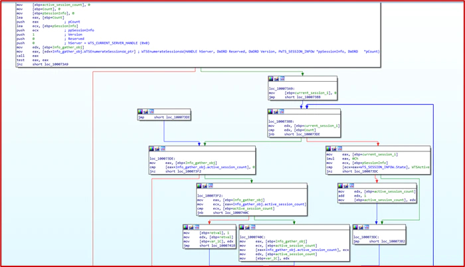
Task: Click 'mov [ebp+retval], 1' instruction
Action: 207,233
